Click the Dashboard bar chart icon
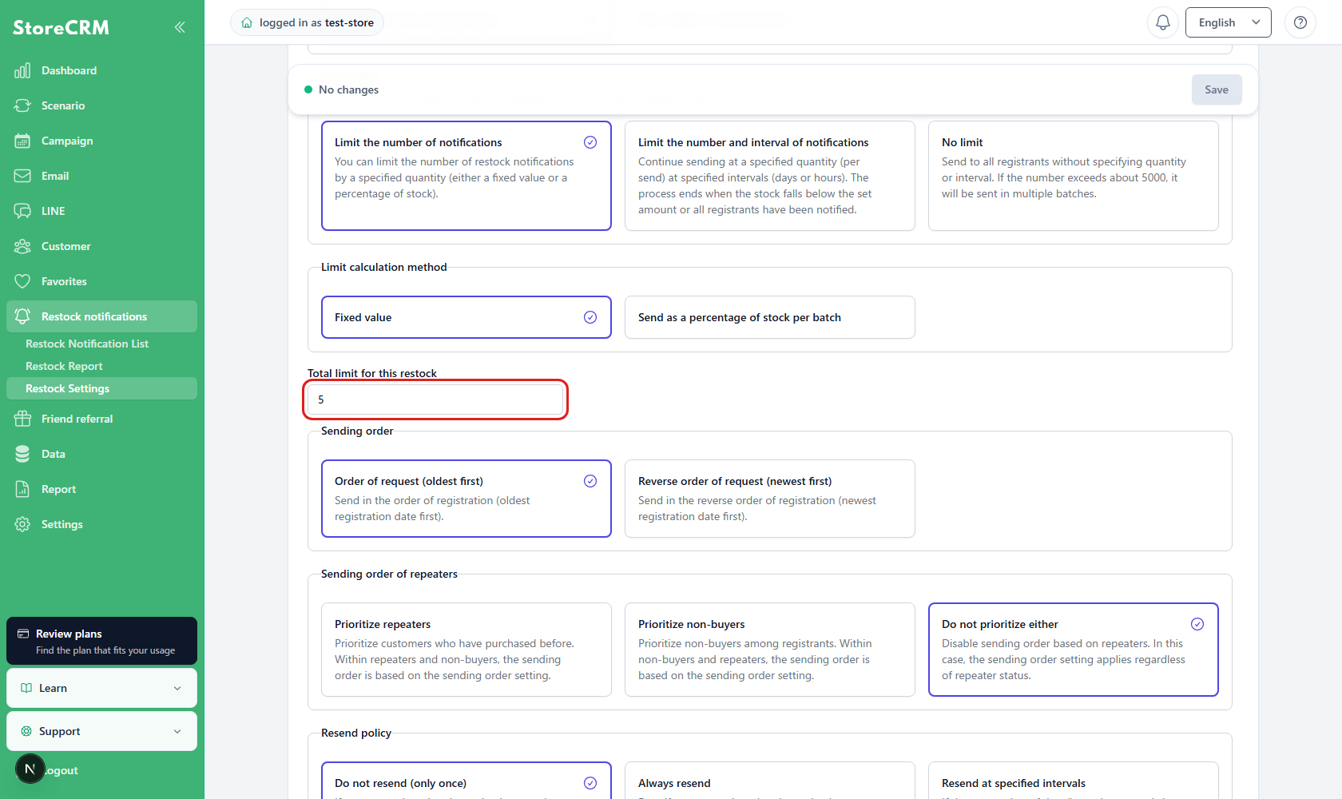Screen dimensions: 1342x799 pyautogui.click(x=22, y=70)
